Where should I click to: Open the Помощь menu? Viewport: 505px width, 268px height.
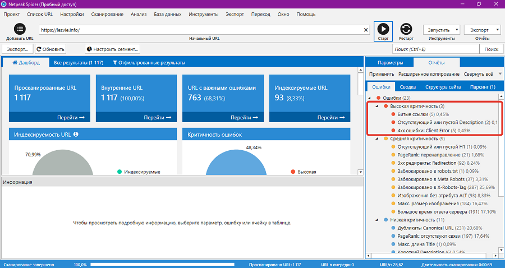(x=306, y=14)
